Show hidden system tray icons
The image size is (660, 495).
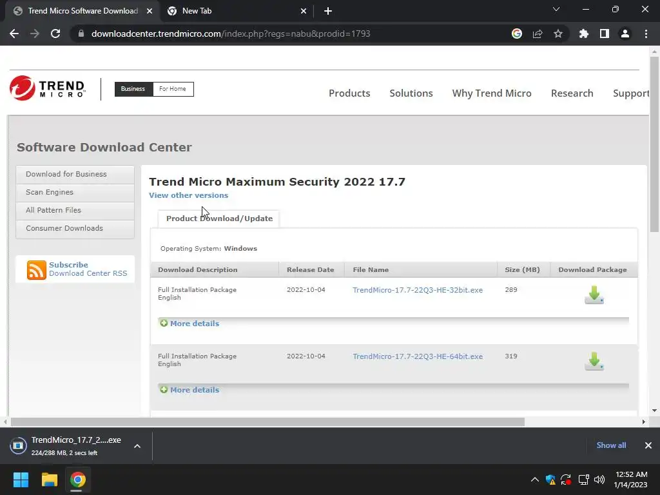pyautogui.click(x=534, y=480)
